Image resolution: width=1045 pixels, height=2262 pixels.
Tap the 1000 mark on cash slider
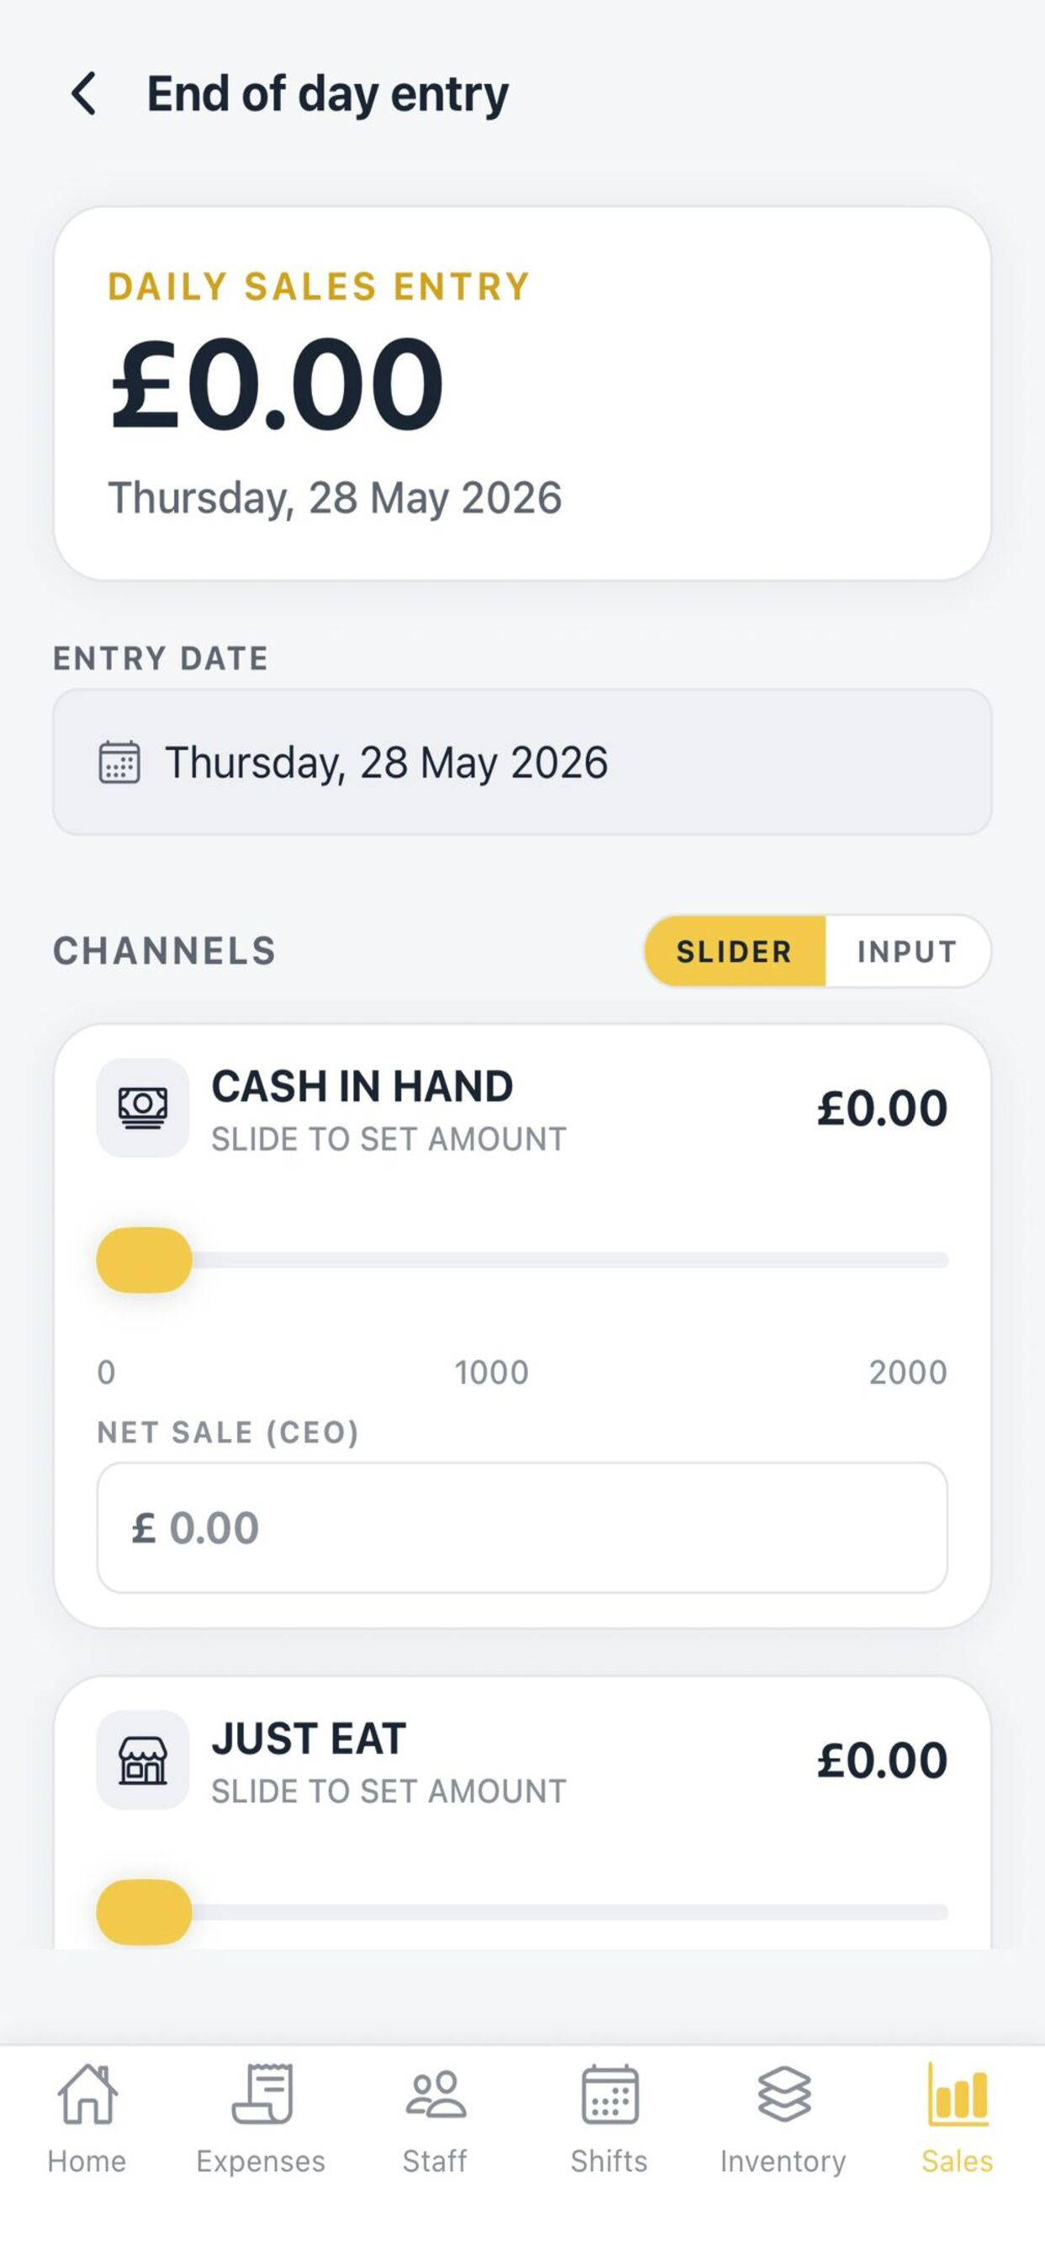pos(491,1373)
